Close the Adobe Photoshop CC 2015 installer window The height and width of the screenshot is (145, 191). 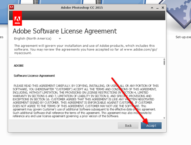(163, 8)
